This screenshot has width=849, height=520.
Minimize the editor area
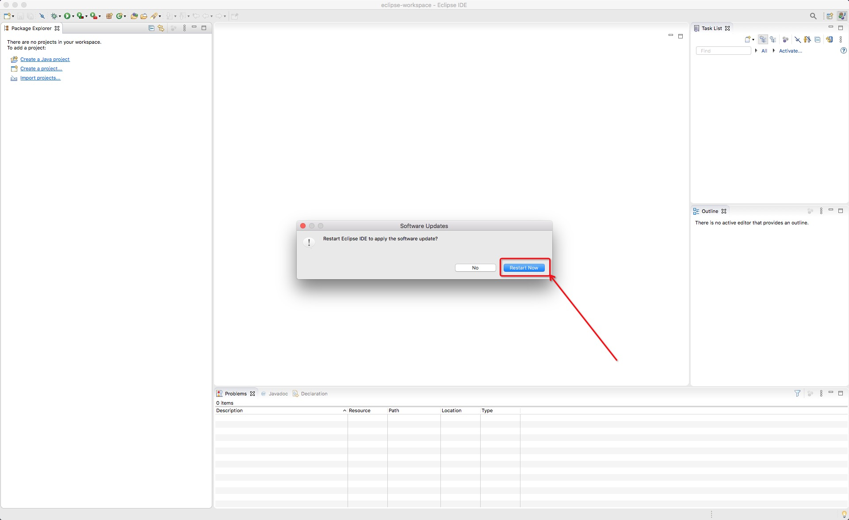coord(670,35)
